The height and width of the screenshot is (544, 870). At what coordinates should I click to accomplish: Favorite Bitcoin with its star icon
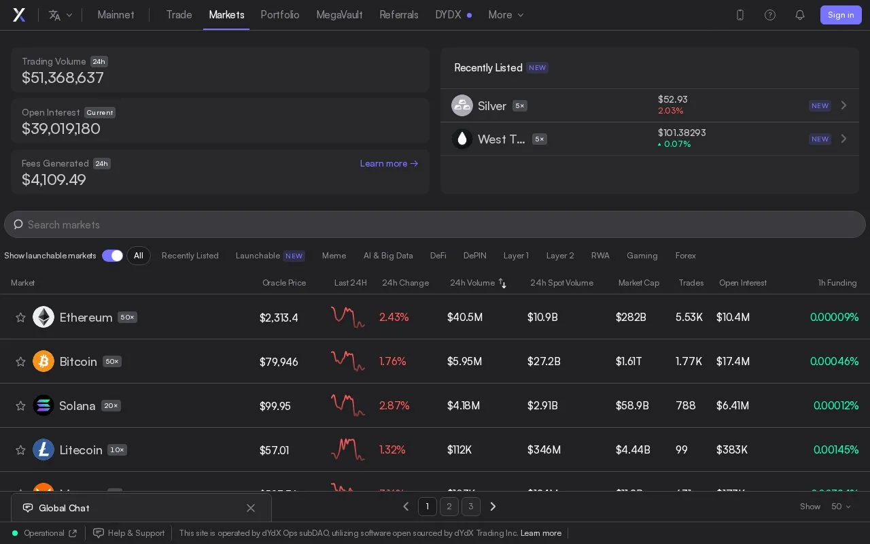[x=20, y=362]
